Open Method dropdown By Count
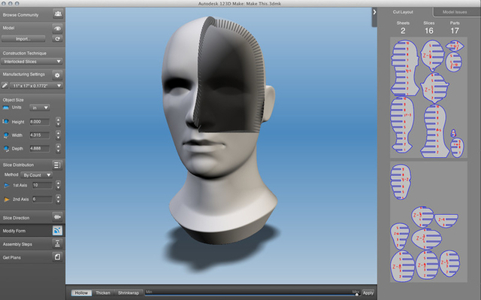Image resolution: width=481 pixels, height=300 pixels. coord(37,175)
